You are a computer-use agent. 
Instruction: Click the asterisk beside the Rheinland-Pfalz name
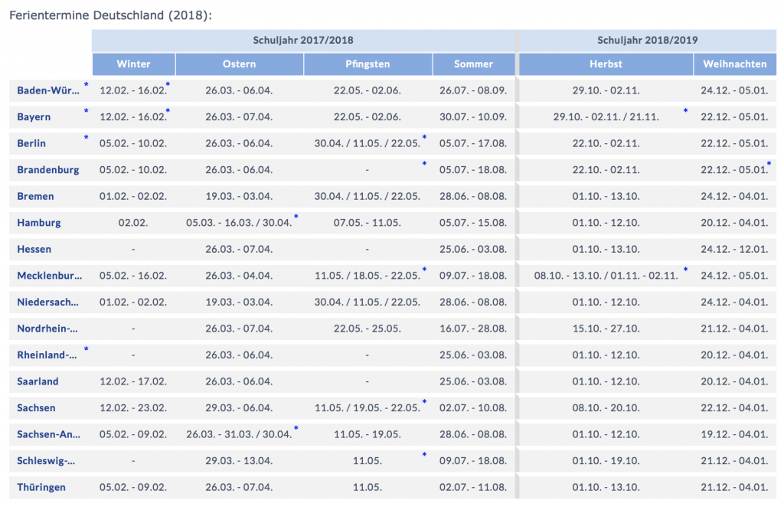pyautogui.click(x=87, y=350)
